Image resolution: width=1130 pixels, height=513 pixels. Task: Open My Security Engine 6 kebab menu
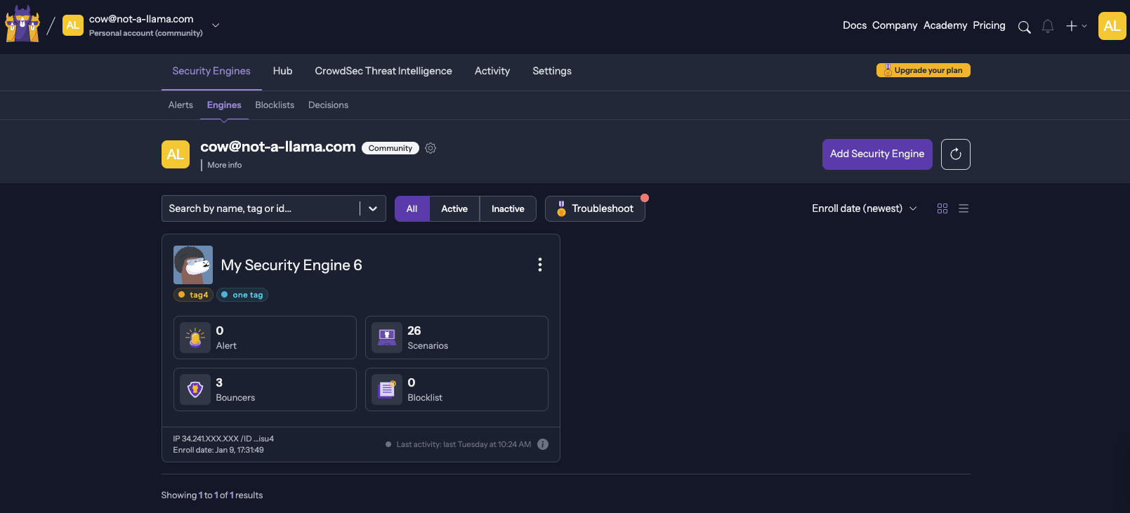[539, 265]
